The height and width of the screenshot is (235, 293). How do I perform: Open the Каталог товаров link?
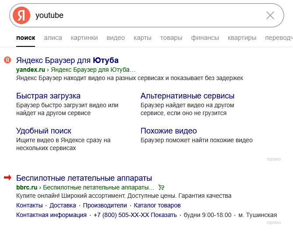click(x=157, y=205)
